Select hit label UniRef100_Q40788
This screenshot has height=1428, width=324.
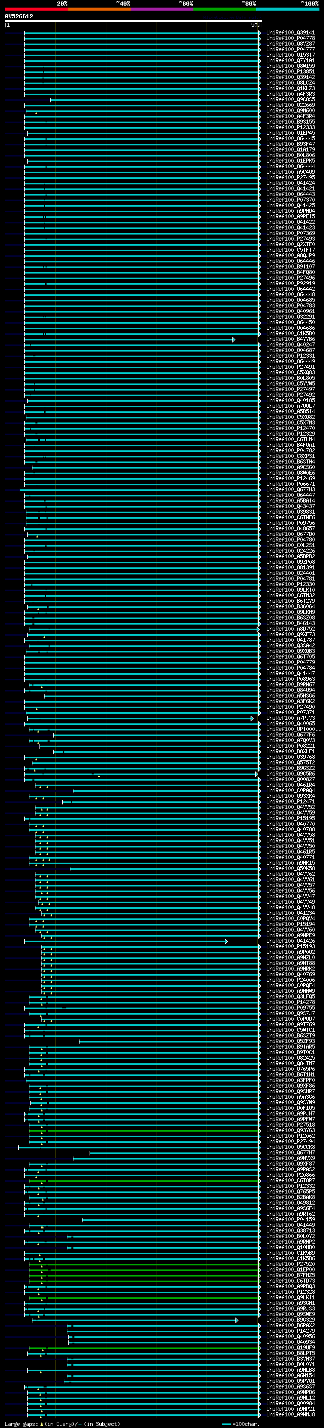click(x=290, y=829)
